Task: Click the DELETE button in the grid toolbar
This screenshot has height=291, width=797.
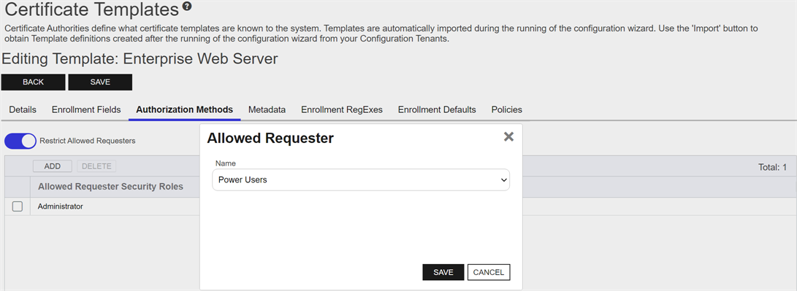Action: pos(96,166)
